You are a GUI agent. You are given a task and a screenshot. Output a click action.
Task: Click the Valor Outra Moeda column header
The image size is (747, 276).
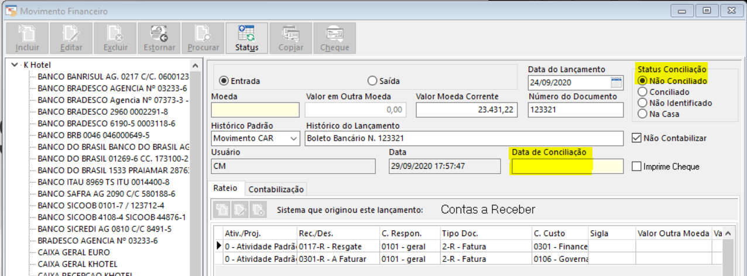tap(673, 233)
